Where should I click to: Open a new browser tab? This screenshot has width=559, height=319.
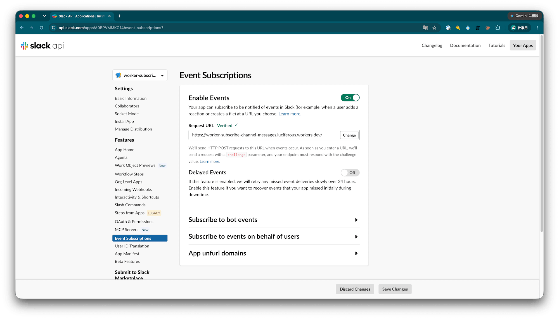(119, 16)
